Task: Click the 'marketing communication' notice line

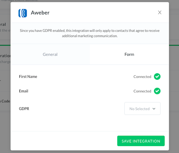Action: (x=90, y=36)
